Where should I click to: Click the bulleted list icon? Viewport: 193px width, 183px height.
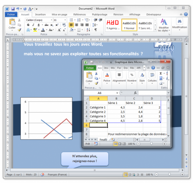coord(72,20)
